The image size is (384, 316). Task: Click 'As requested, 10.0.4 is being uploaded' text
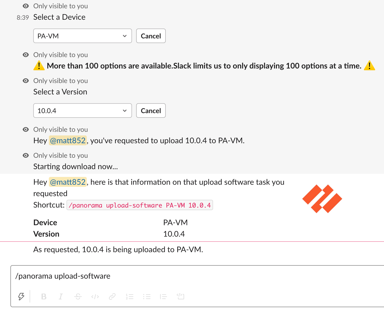point(118,249)
